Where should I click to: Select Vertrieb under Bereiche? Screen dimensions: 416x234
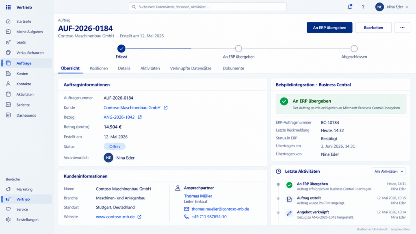26,199
